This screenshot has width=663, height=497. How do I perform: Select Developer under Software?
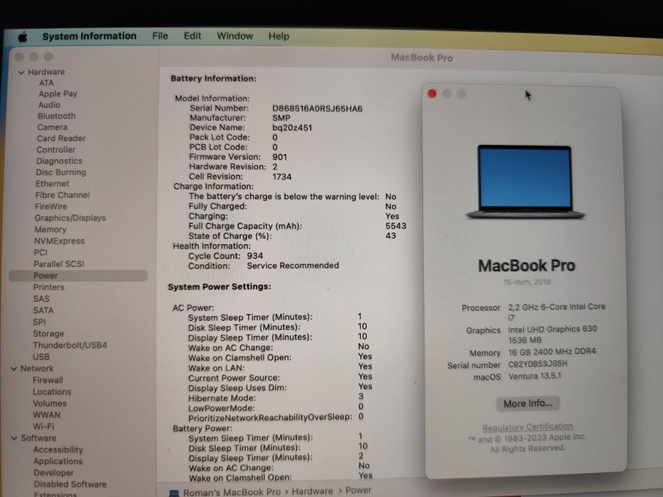[54, 472]
